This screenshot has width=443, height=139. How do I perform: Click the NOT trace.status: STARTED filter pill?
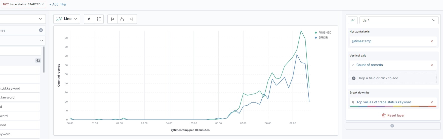22,4
